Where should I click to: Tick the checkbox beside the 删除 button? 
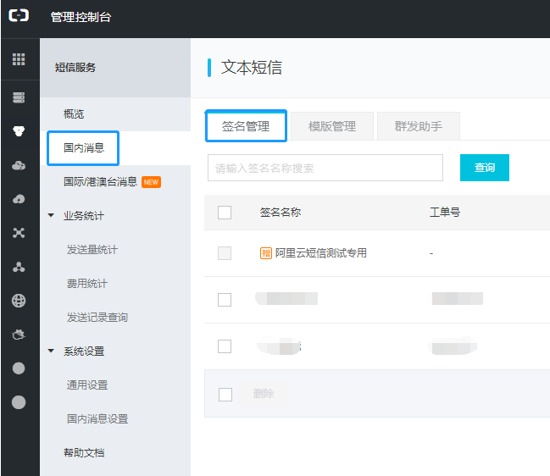[225, 395]
